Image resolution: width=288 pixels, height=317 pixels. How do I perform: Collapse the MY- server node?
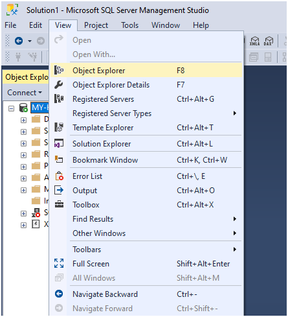coord(11,108)
